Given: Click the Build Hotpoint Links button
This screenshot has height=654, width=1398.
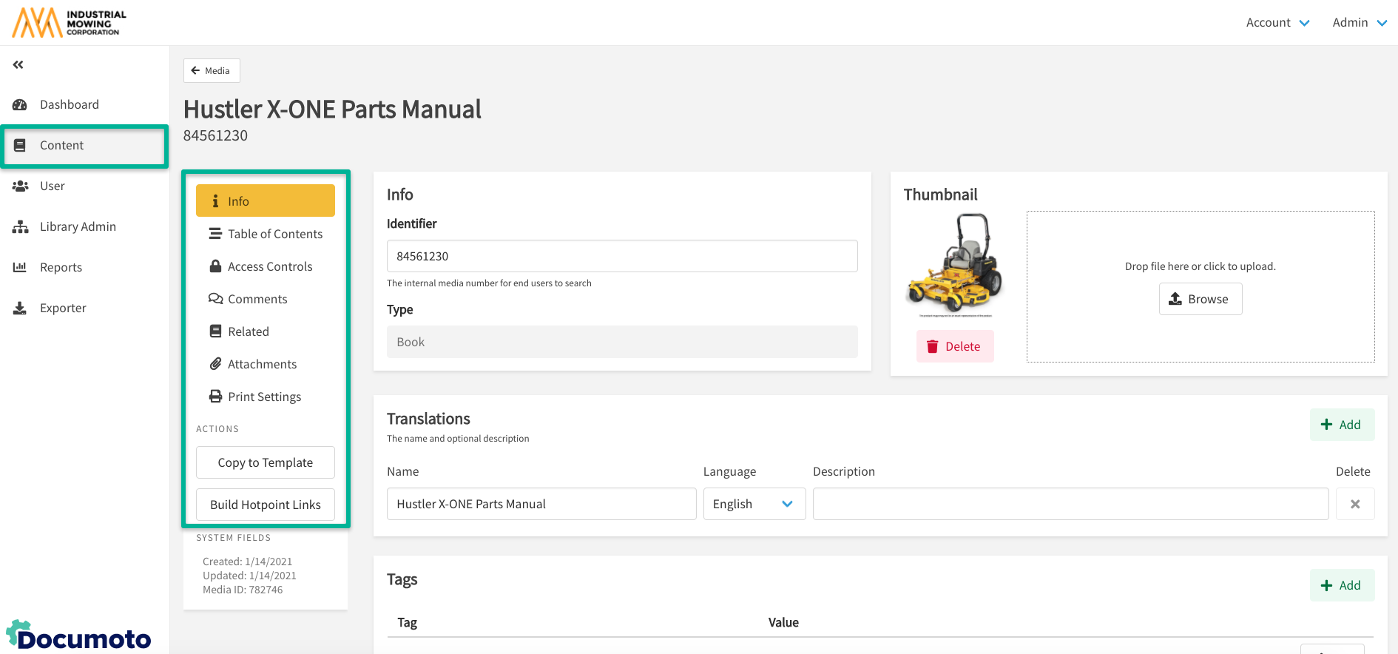Looking at the screenshot, I should pos(266,505).
